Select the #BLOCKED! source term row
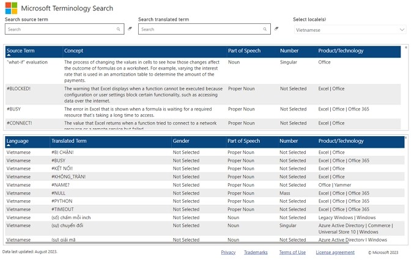This screenshot has height=260, width=417. tap(203, 95)
